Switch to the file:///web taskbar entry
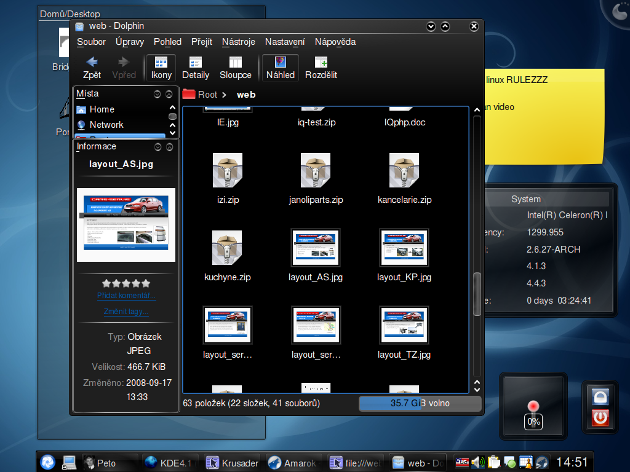Screen dimensions: 630x472 click(355, 463)
